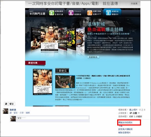The height and width of the screenshot is (137, 151).
Task: Select the S市集 APP tab label
Action: pos(97,13)
